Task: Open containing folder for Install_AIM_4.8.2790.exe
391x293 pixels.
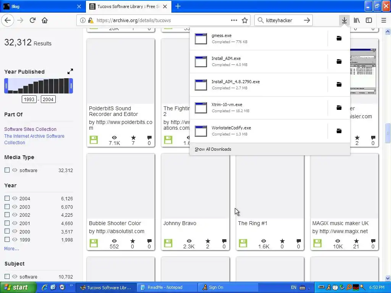Action: tap(339, 85)
